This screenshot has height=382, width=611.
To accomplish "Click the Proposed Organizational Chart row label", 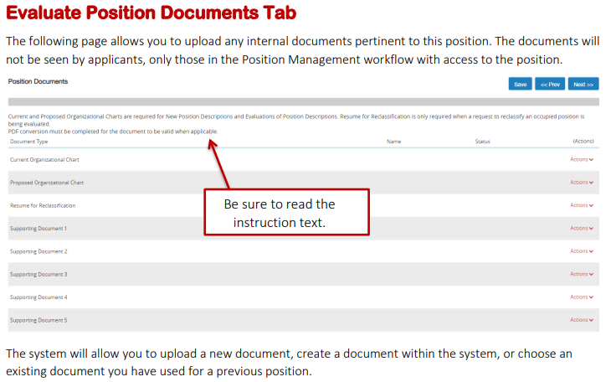I will [47, 182].
